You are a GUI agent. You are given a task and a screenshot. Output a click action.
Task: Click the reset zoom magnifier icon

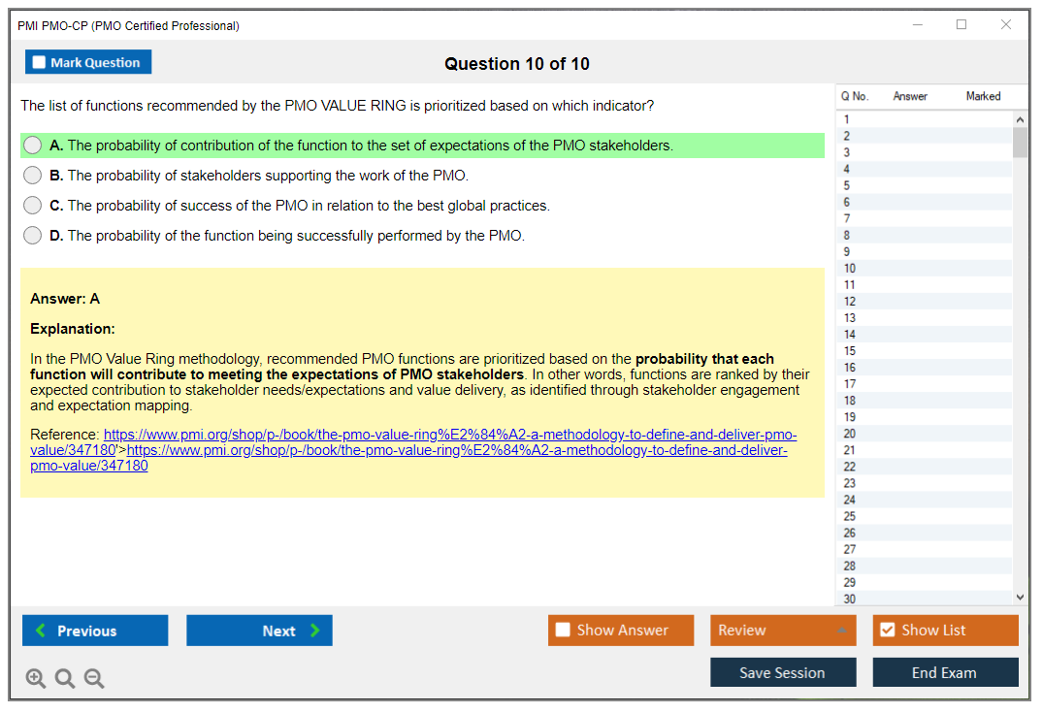coord(65,678)
